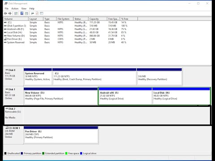Click the Forward arrow in the toolbar
215x161 pixels.
(10, 13)
